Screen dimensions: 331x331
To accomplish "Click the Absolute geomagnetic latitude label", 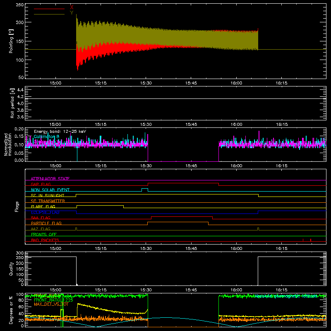I will tap(286, 296).
